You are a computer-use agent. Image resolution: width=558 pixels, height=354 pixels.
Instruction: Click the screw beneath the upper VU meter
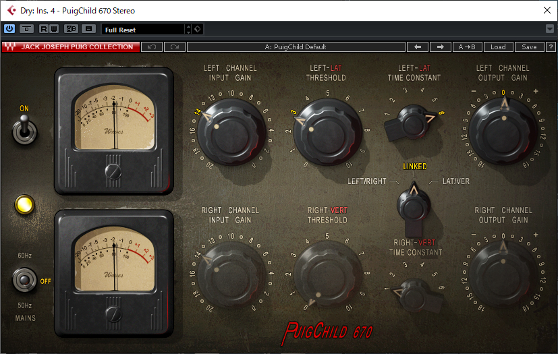113,171
